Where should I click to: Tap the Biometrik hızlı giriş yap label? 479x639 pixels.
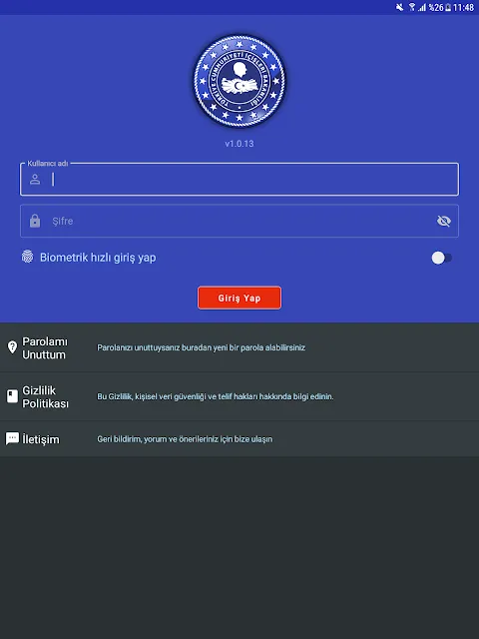pyautogui.click(x=98, y=258)
